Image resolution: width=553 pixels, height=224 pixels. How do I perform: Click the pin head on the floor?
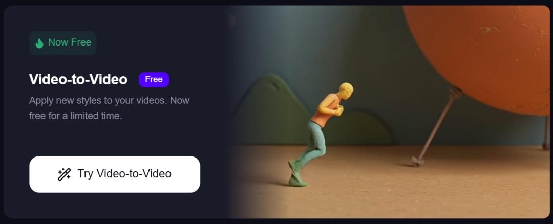pos(416,162)
